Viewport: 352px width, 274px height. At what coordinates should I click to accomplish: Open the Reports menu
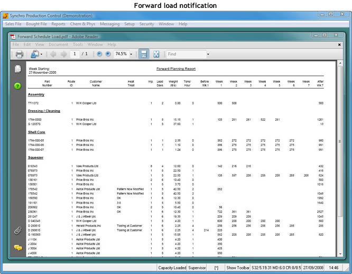tap(58, 24)
